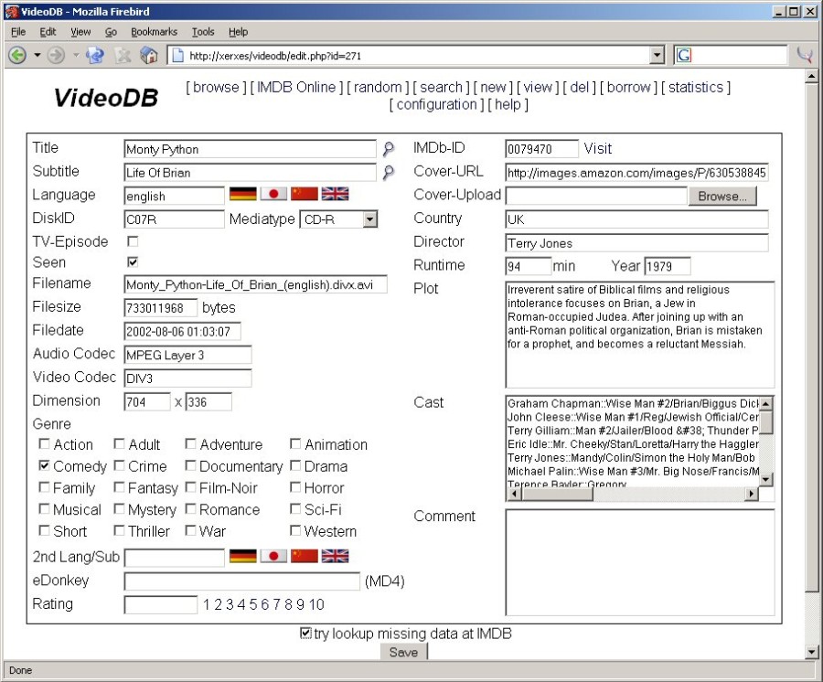The height and width of the screenshot is (682, 823).
Task: Open the Edit menu
Action: 48,32
